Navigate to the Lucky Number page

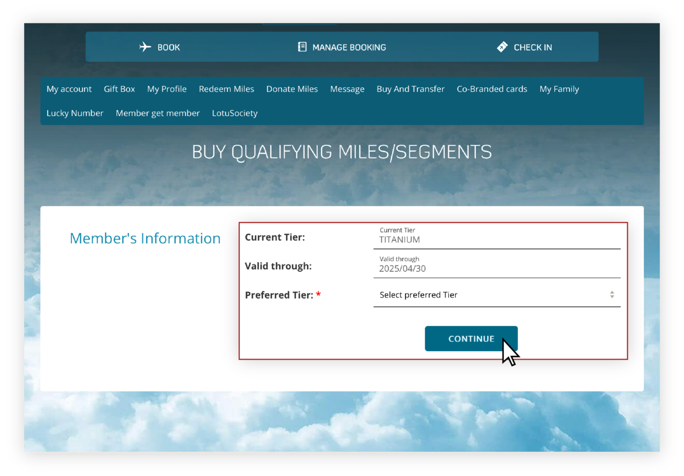[x=75, y=113]
